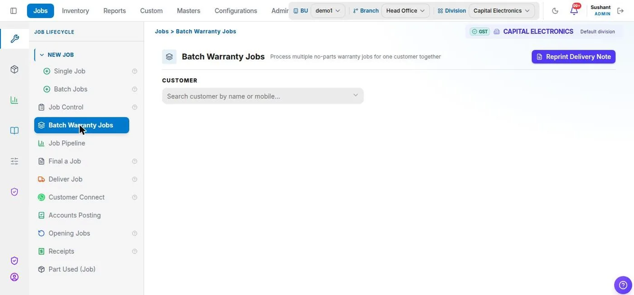Open the shield-check rail icon in middle
This screenshot has width=634, height=295.
coord(14,192)
